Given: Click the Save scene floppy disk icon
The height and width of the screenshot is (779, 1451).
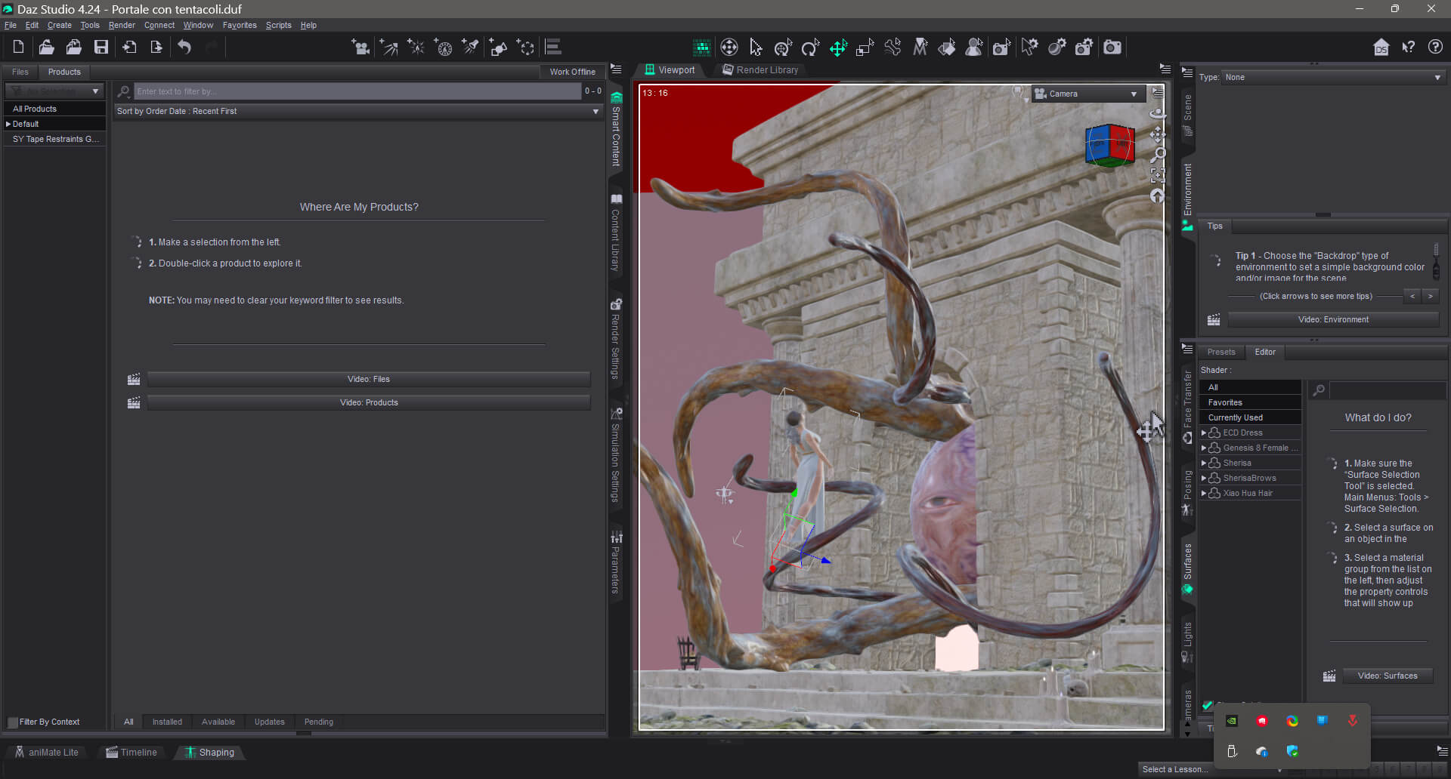Looking at the screenshot, I should pyautogui.click(x=101, y=47).
